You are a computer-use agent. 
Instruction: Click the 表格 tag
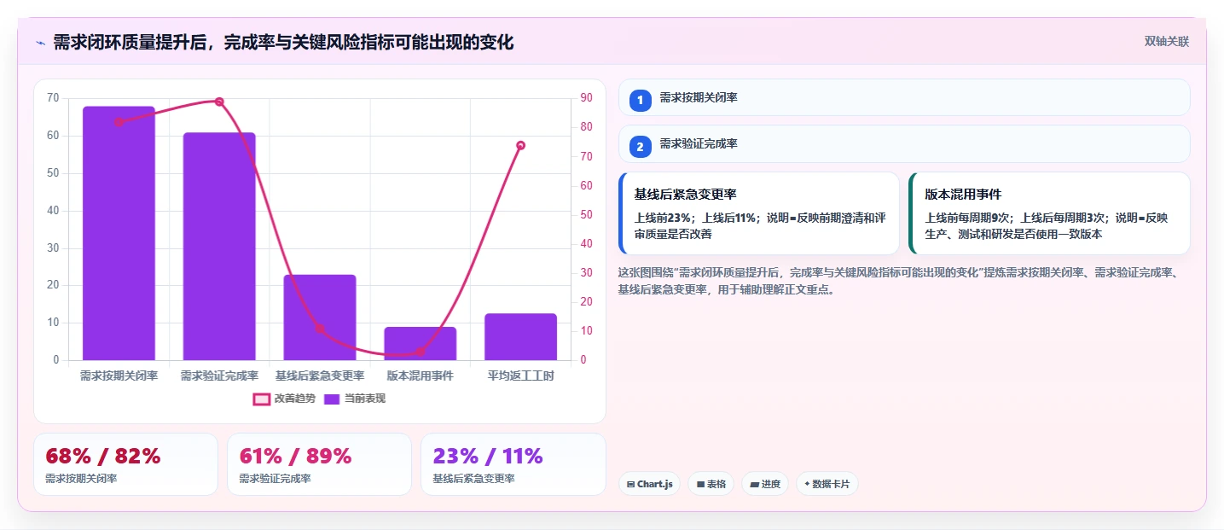[711, 484]
